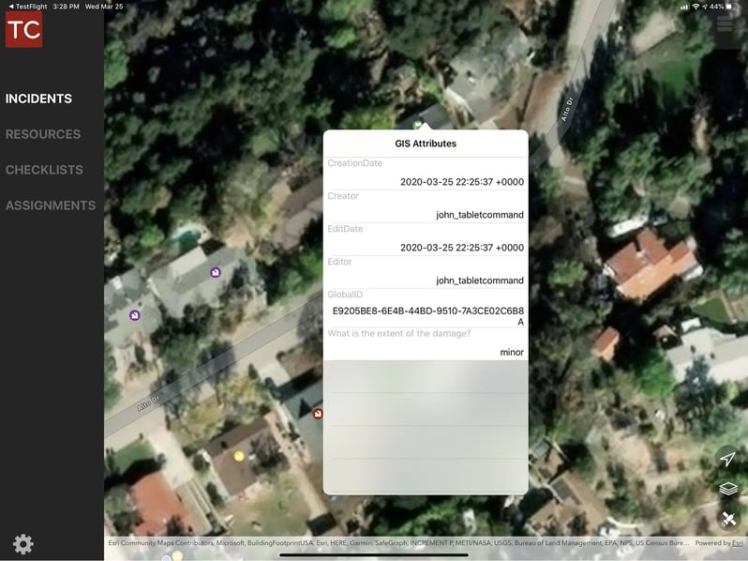Open the settings gear icon
Screen dimensions: 748x561
tap(22, 544)
